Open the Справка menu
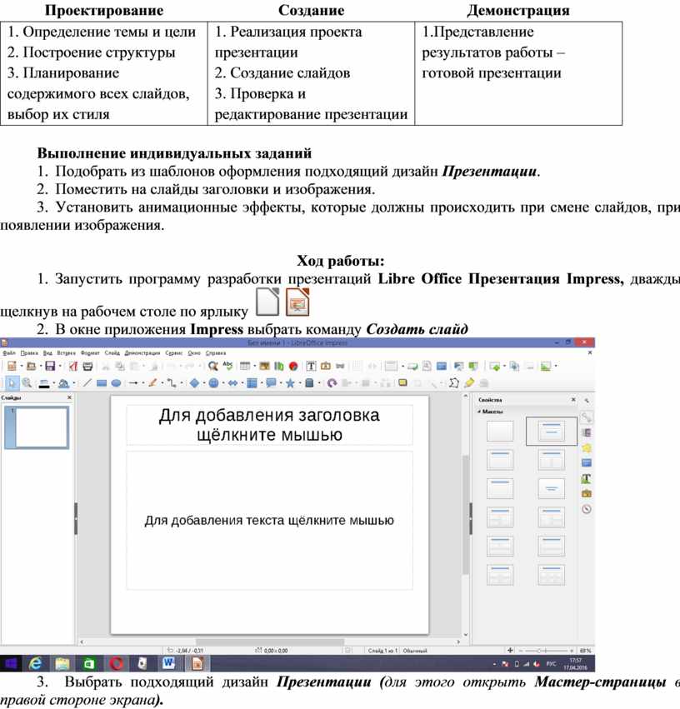The height and width of the screenshot is (709, 680). 216,352
